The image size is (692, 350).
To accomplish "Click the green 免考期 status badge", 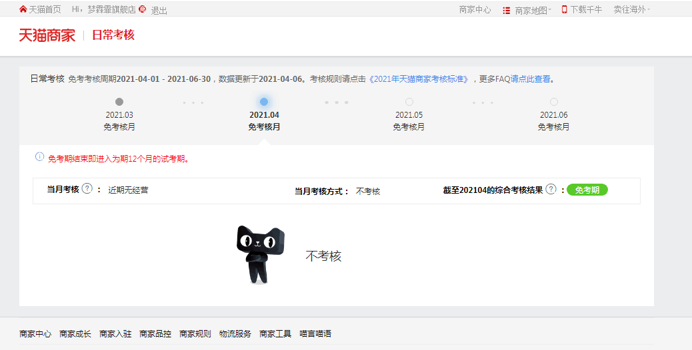I will coord(587,190).
